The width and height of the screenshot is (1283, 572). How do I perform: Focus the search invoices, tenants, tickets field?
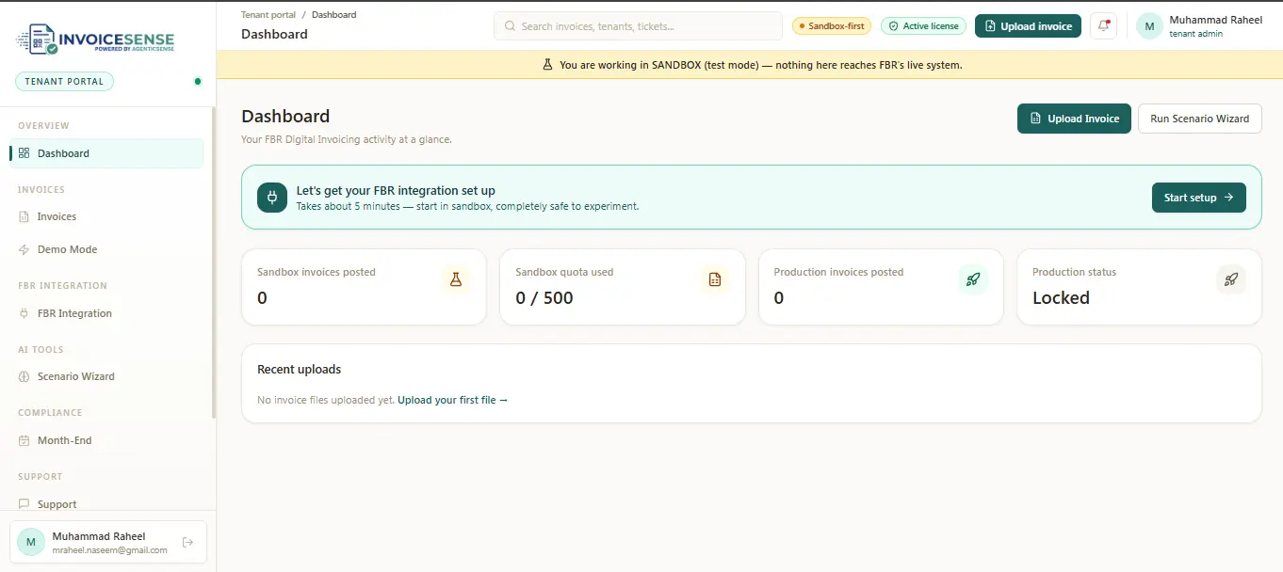pyautogui.click(x=638, y=26)
